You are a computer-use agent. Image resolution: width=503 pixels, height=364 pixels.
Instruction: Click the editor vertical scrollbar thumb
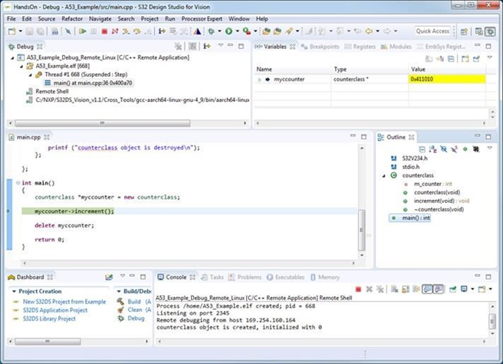pyautogui.click(x=362, y=230)
